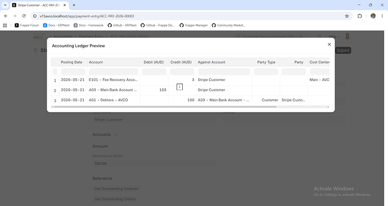
Task: Click the horizontal scrollbar of ledger table
Action: click(165, 107)
